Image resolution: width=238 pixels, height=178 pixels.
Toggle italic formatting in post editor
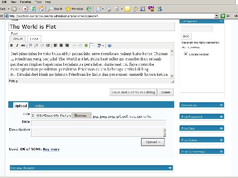click(x=17, y=45)
